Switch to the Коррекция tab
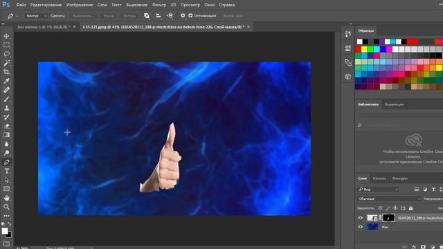Image resolution: width=443 pixels, height=249 pixels. pyautogui.click(x=394, y=104)
